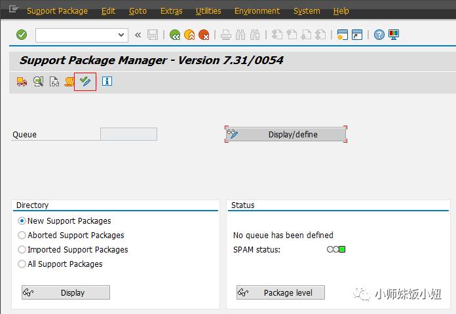Click the Display button in Directory
Image resolution: width=456 pixels, height=314 pixels.
66,292
